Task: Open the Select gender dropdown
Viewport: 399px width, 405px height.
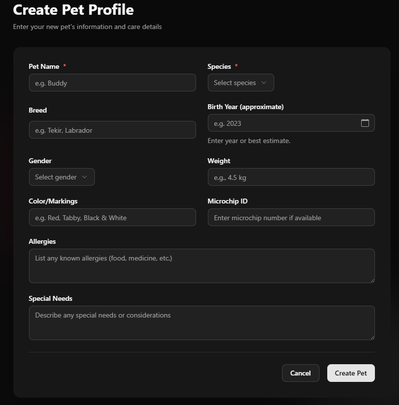Action: tap(62, 177)
